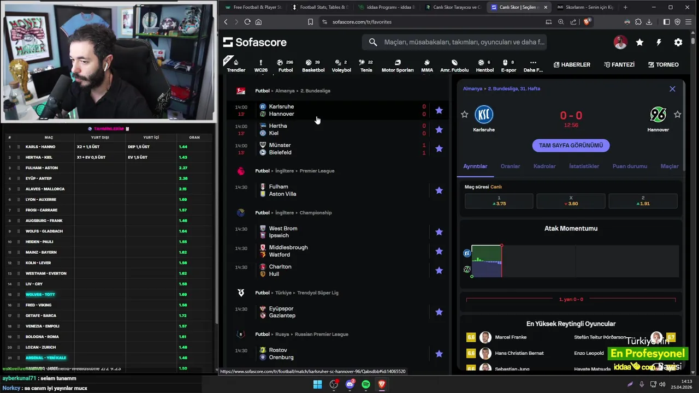699x393 pixels.
Task: Select the Tenis sport icon
Action: coord(366,65)
